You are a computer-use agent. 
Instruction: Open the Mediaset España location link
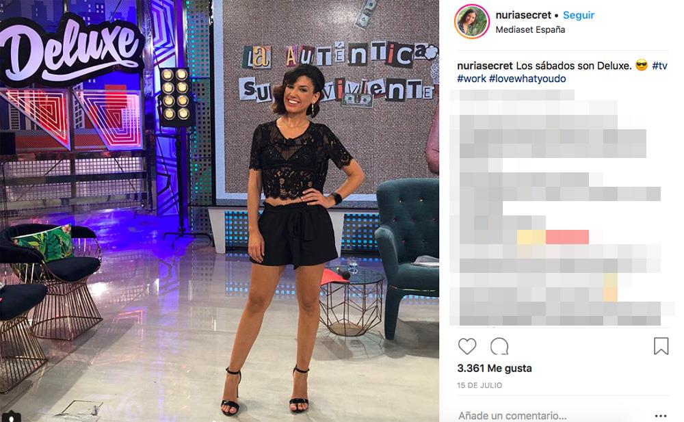[x=530, y=29]
